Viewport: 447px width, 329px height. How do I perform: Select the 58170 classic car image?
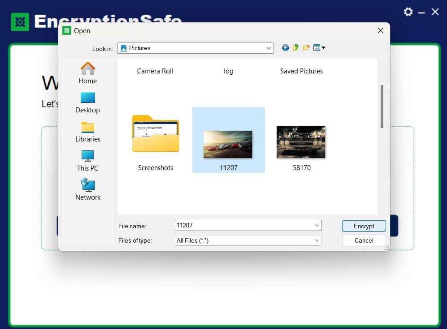[x=301, y=148]
